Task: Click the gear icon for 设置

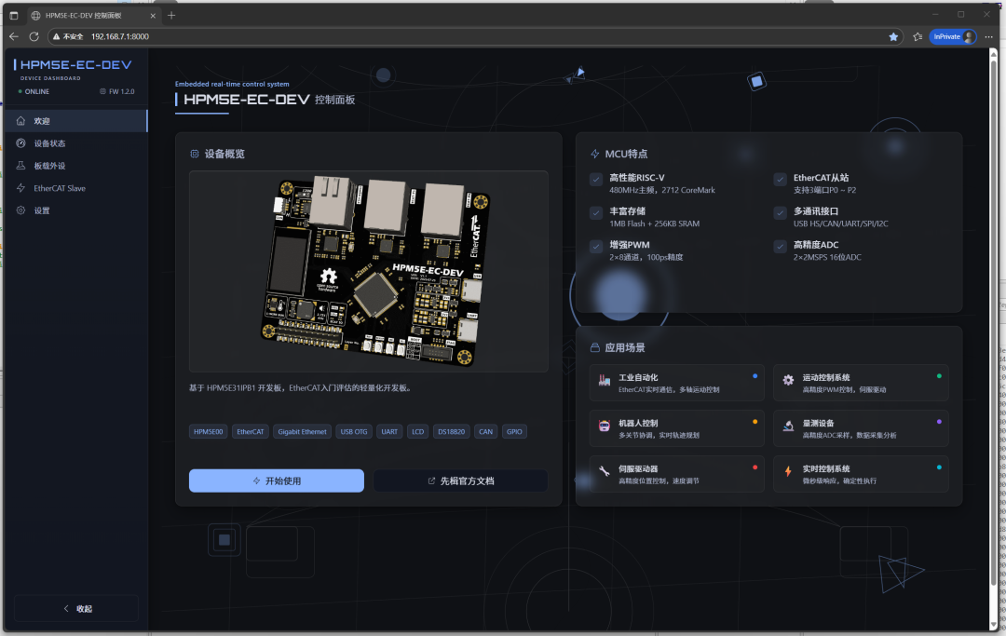Action: (21, 210)
